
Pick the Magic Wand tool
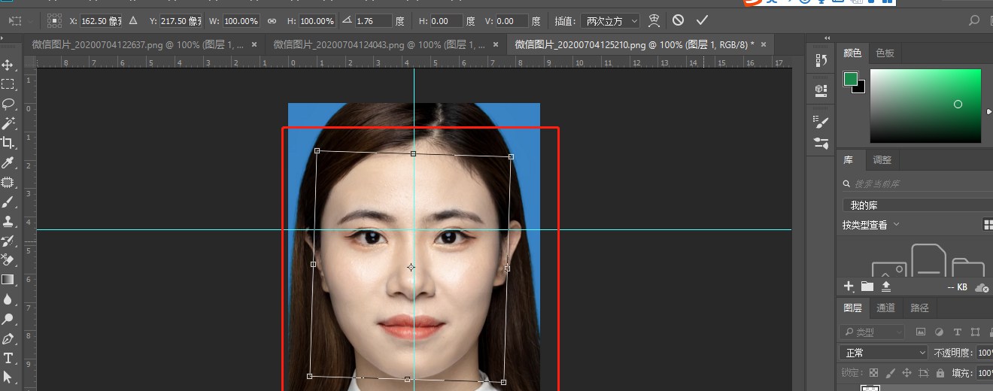8,123
